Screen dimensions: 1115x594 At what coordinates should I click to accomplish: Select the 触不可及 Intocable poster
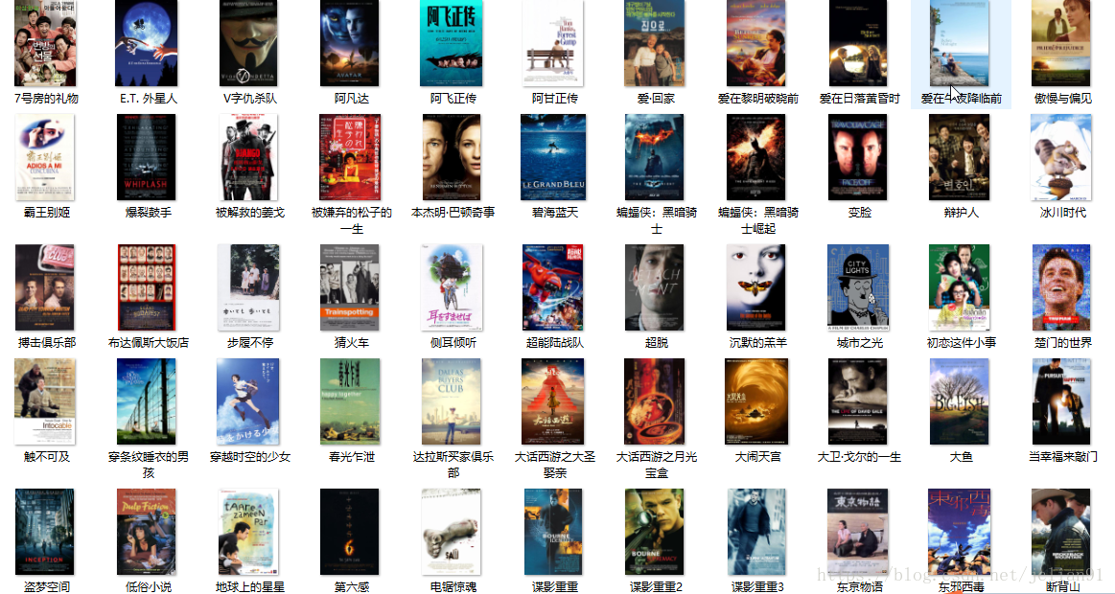(45, 401)
